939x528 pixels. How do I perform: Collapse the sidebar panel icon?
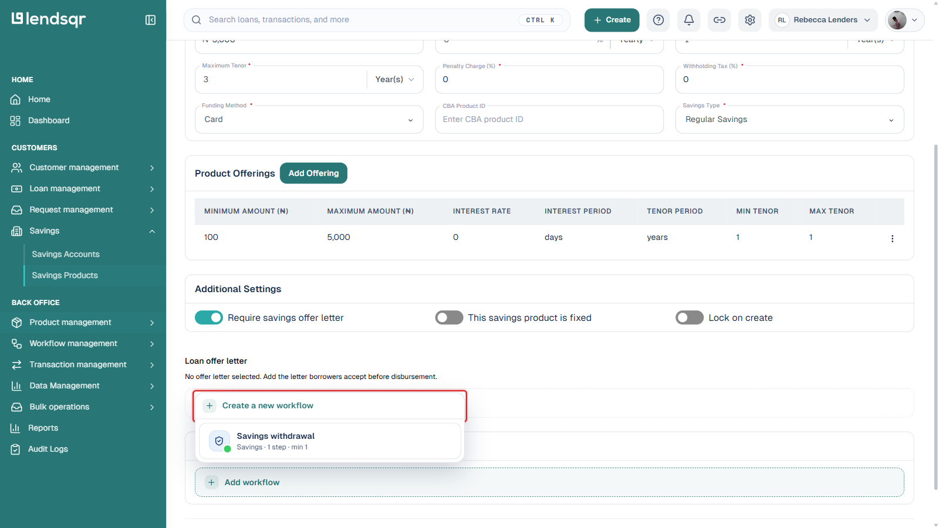(150, 20)
